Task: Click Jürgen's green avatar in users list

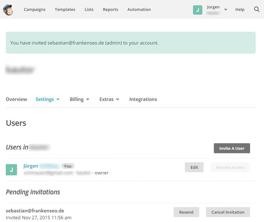Action: coord(11,170)
